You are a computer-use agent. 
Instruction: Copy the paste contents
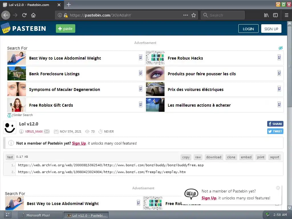coord(186,157)
